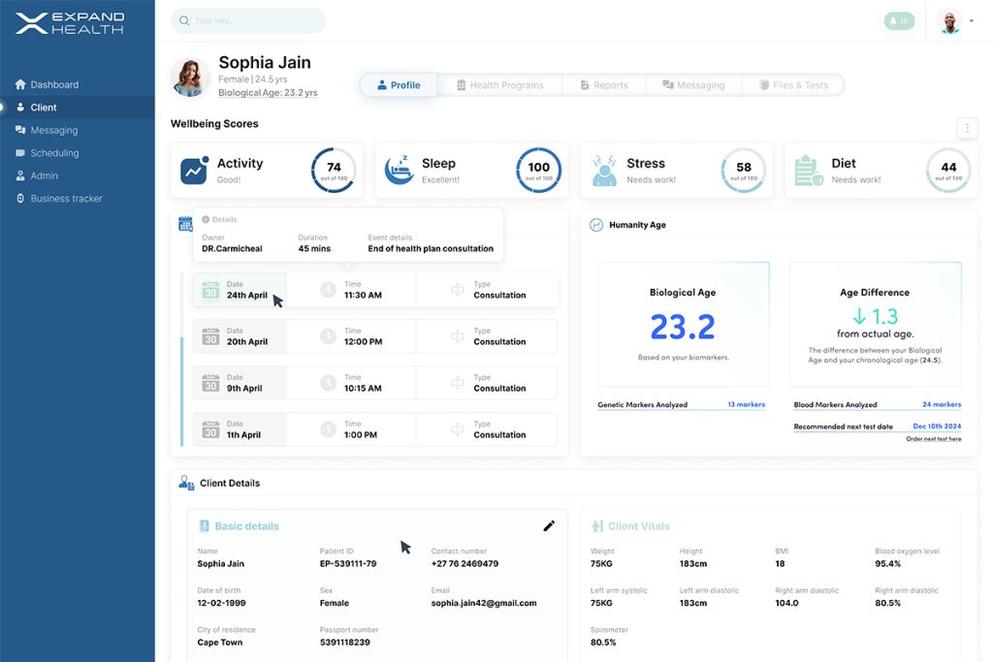Click the Activity score chart icon
The width and height of the screenshot is (993, 662).
pos(194,171)
